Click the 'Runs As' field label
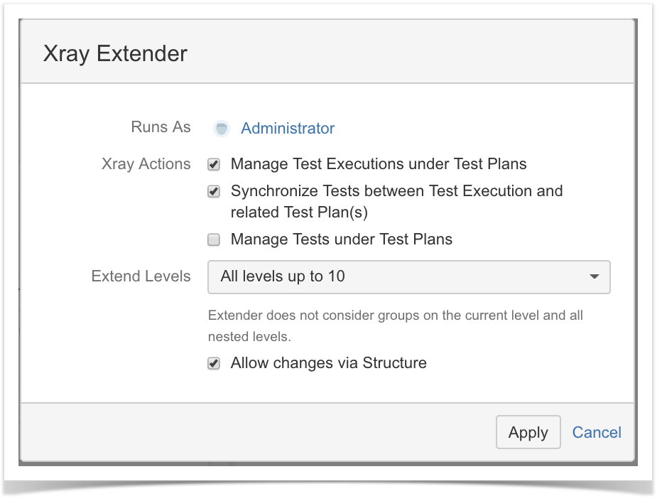Screen dimensions: 662x501 coord(161,126)
